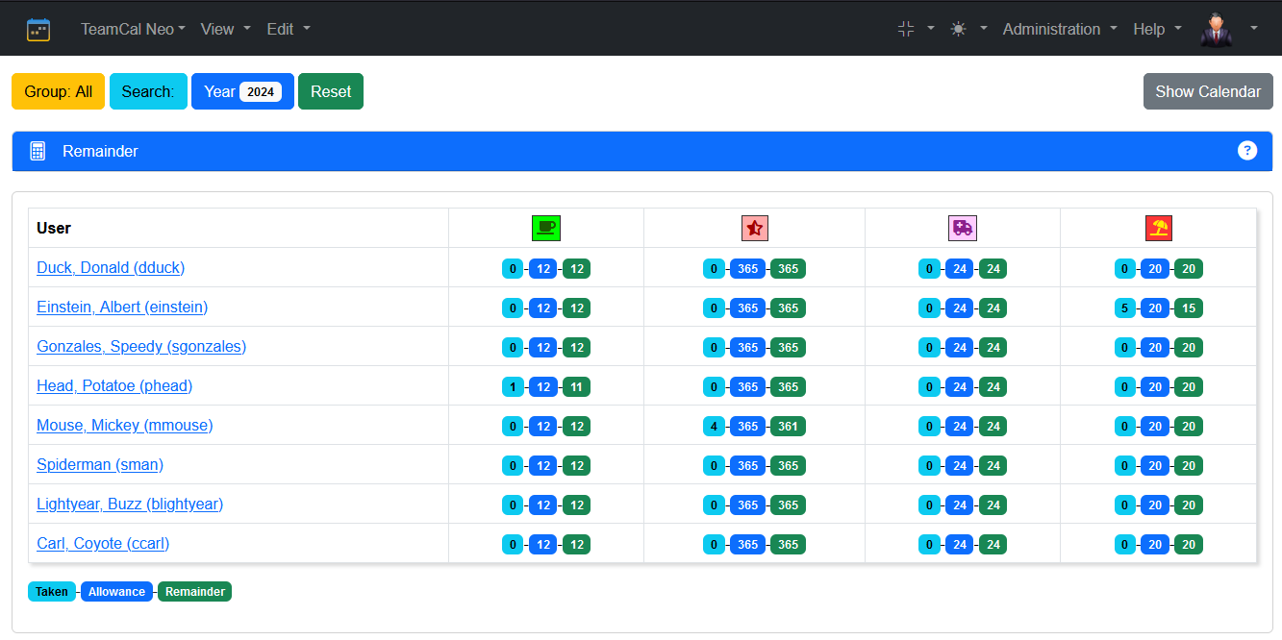The image size is (1282, 640).
Task: Click the TeamCal Neo calendar logo icon
Action: (x=38, y=29)
